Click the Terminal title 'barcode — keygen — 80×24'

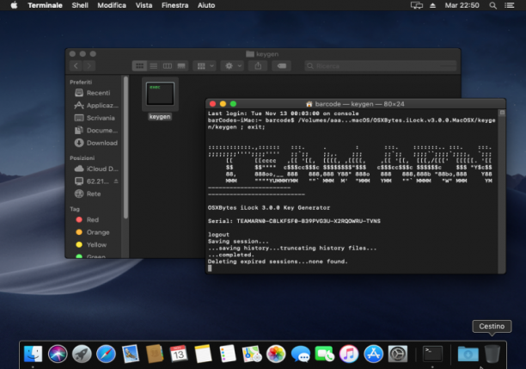coord(359,104)
